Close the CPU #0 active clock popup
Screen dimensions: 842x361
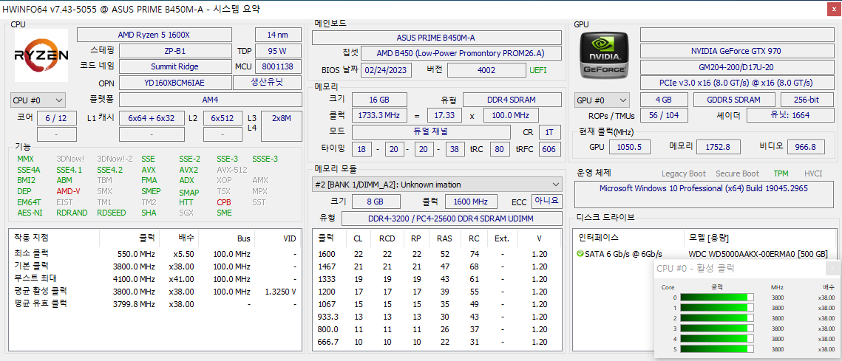[x=834, y=268]
